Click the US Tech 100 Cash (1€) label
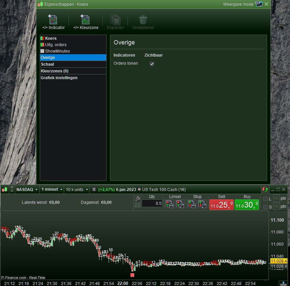Image resolution: width=290 pixels, height=286 pixels. point(164,190)
